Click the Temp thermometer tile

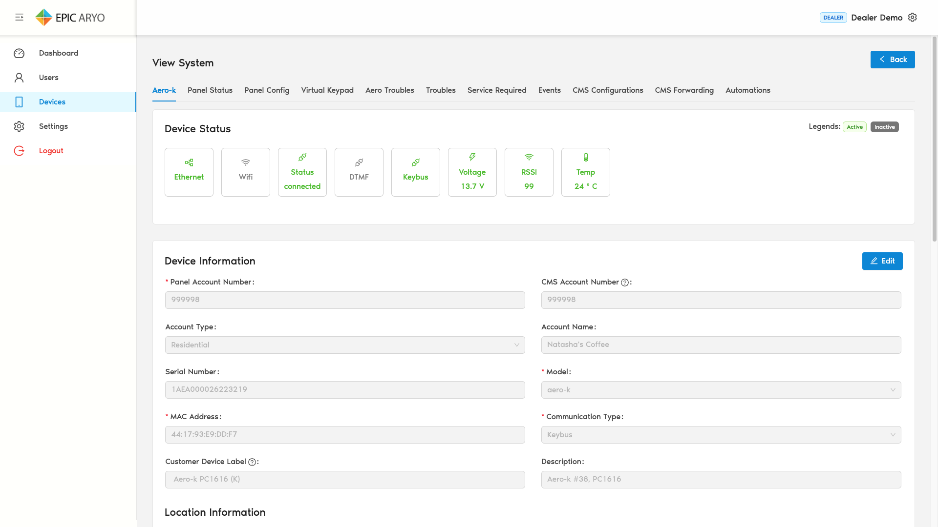[586, 172]
